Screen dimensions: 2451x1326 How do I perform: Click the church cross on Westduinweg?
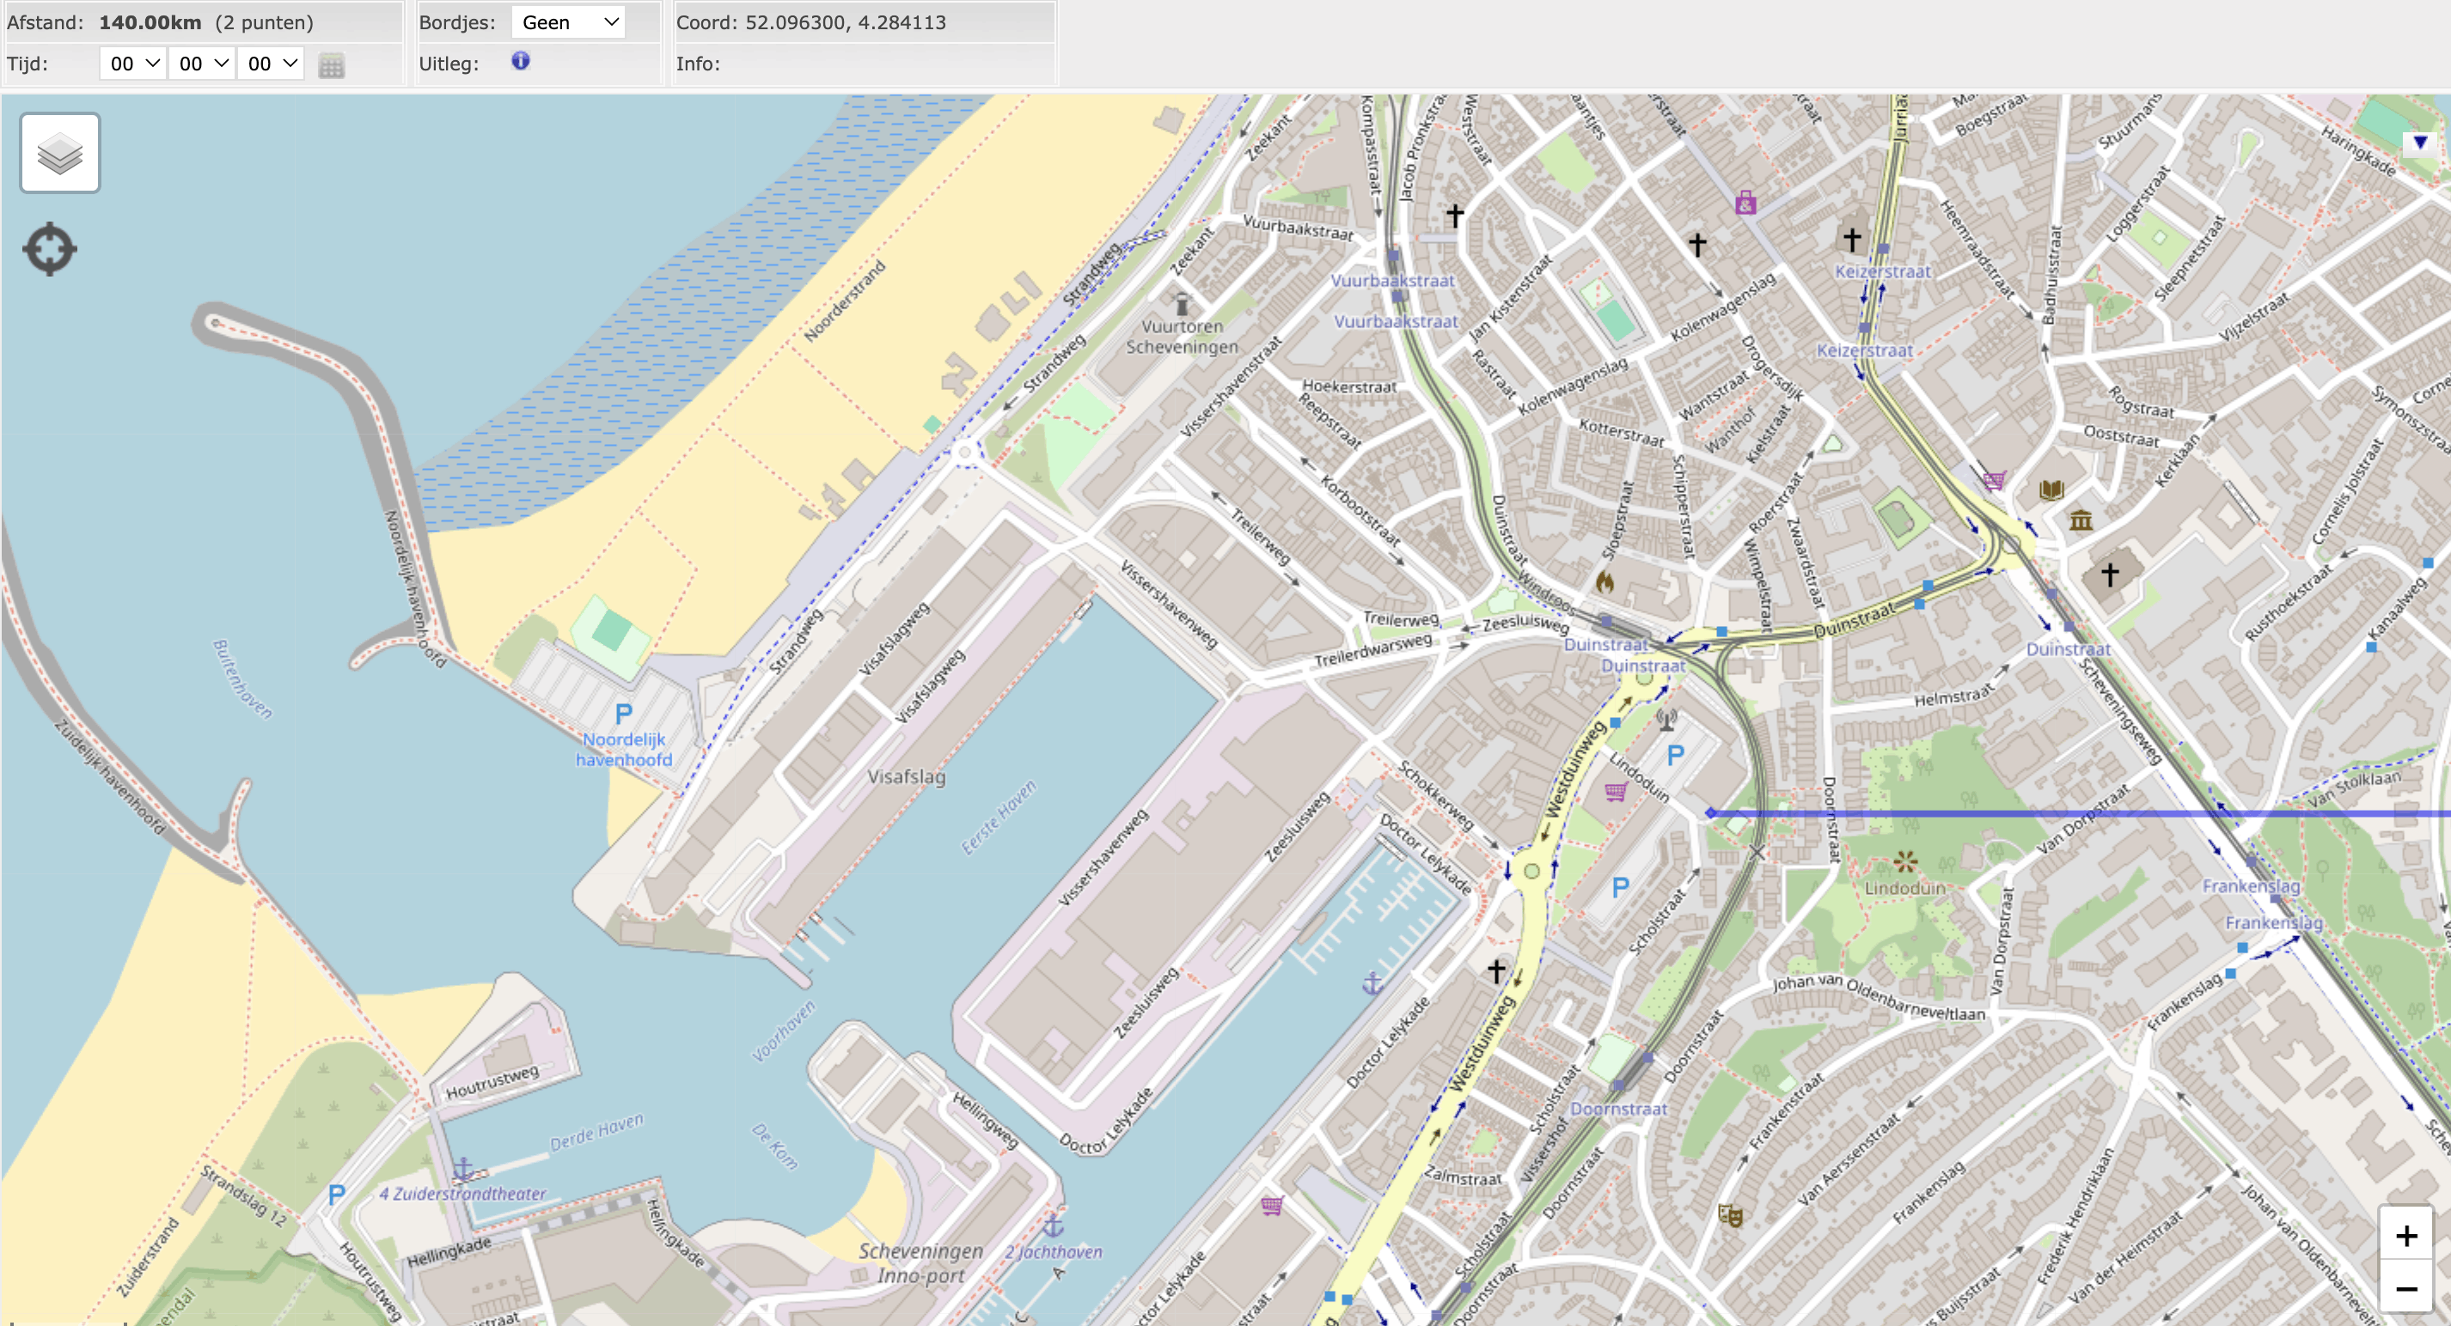click(1495, 970)
